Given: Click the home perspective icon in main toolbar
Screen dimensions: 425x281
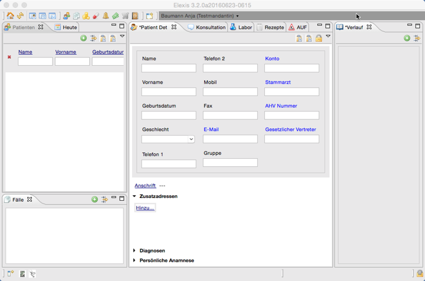Looking at the screenshot, I should 10,16.
